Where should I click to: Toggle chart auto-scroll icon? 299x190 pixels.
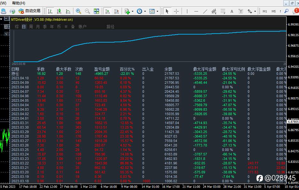tap(107, 11)
